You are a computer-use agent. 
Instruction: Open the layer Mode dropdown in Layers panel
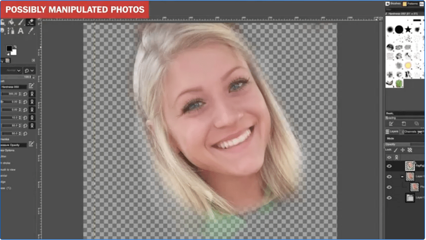tap(404, 139)
